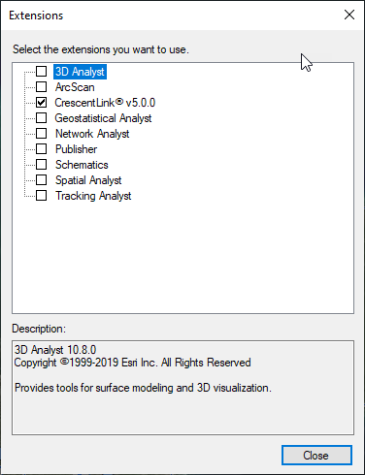
Task: Turn on the Publisher extension checkbox
Action: [41, 149]
